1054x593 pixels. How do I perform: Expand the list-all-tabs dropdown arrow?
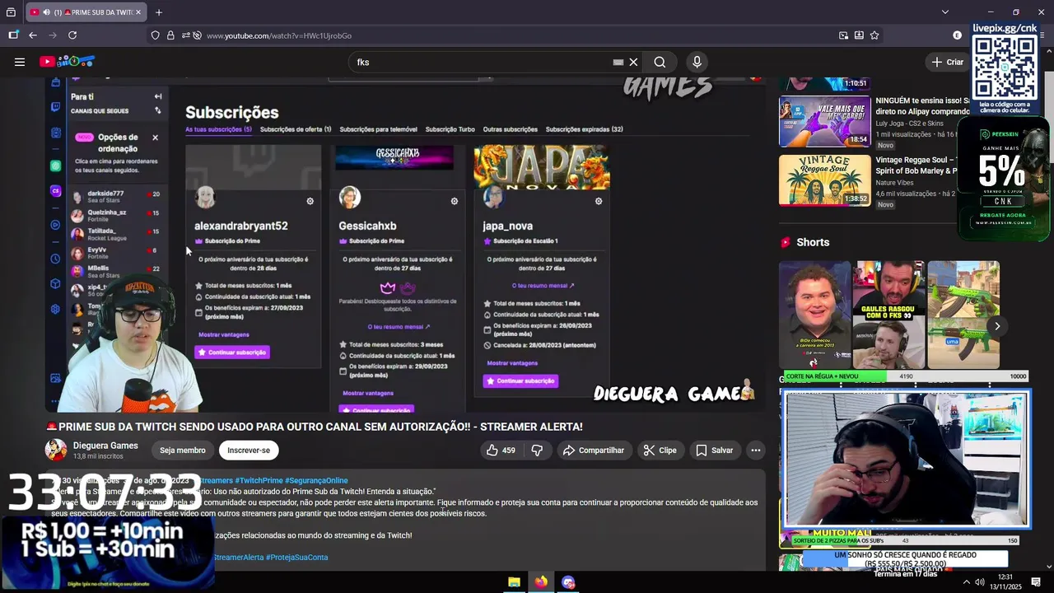click(945, 12)
